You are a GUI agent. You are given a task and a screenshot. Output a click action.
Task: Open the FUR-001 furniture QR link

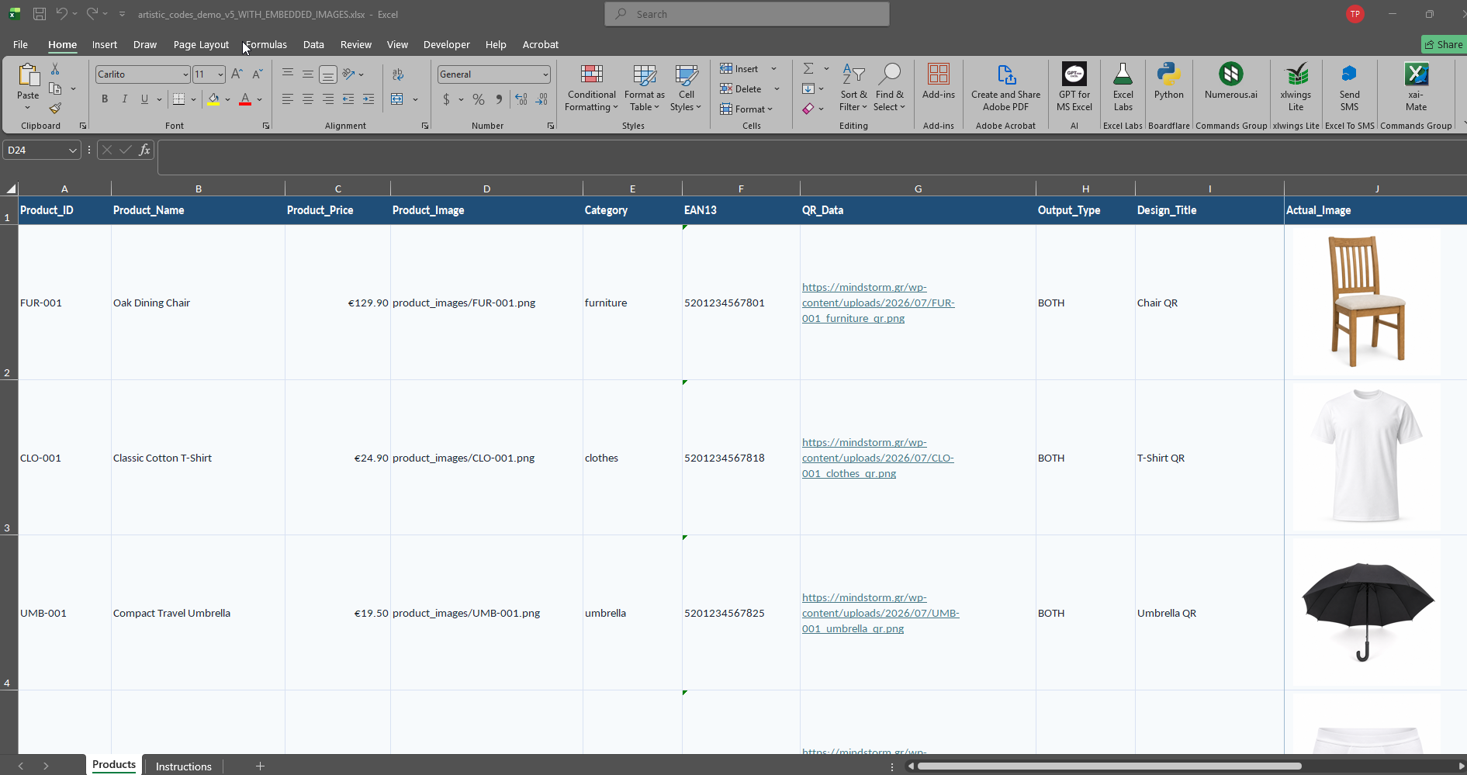[x=878, y=303]
